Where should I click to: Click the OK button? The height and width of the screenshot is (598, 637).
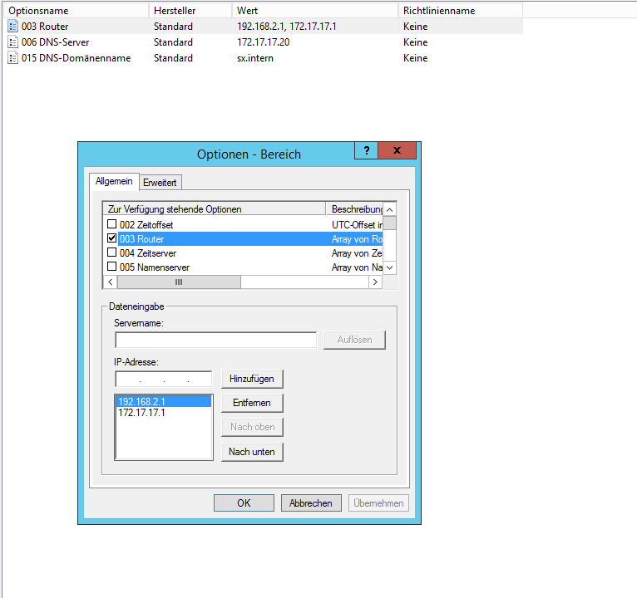(x=244, y=503)
